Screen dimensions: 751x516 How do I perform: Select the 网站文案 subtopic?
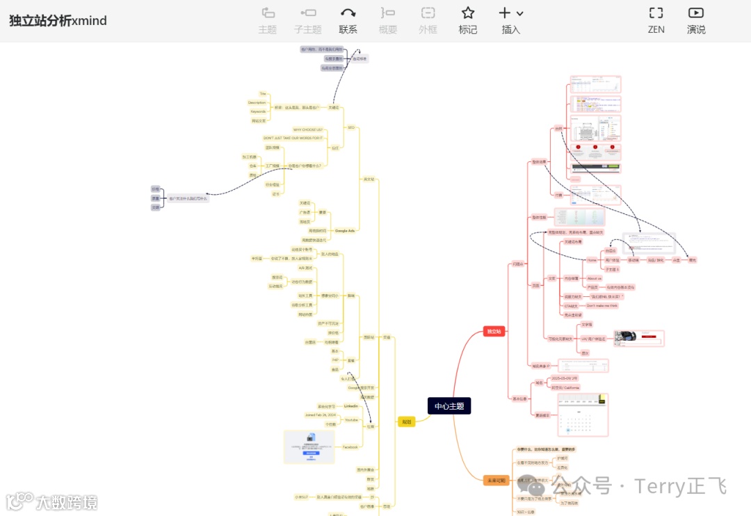click(x=259, y=121)
